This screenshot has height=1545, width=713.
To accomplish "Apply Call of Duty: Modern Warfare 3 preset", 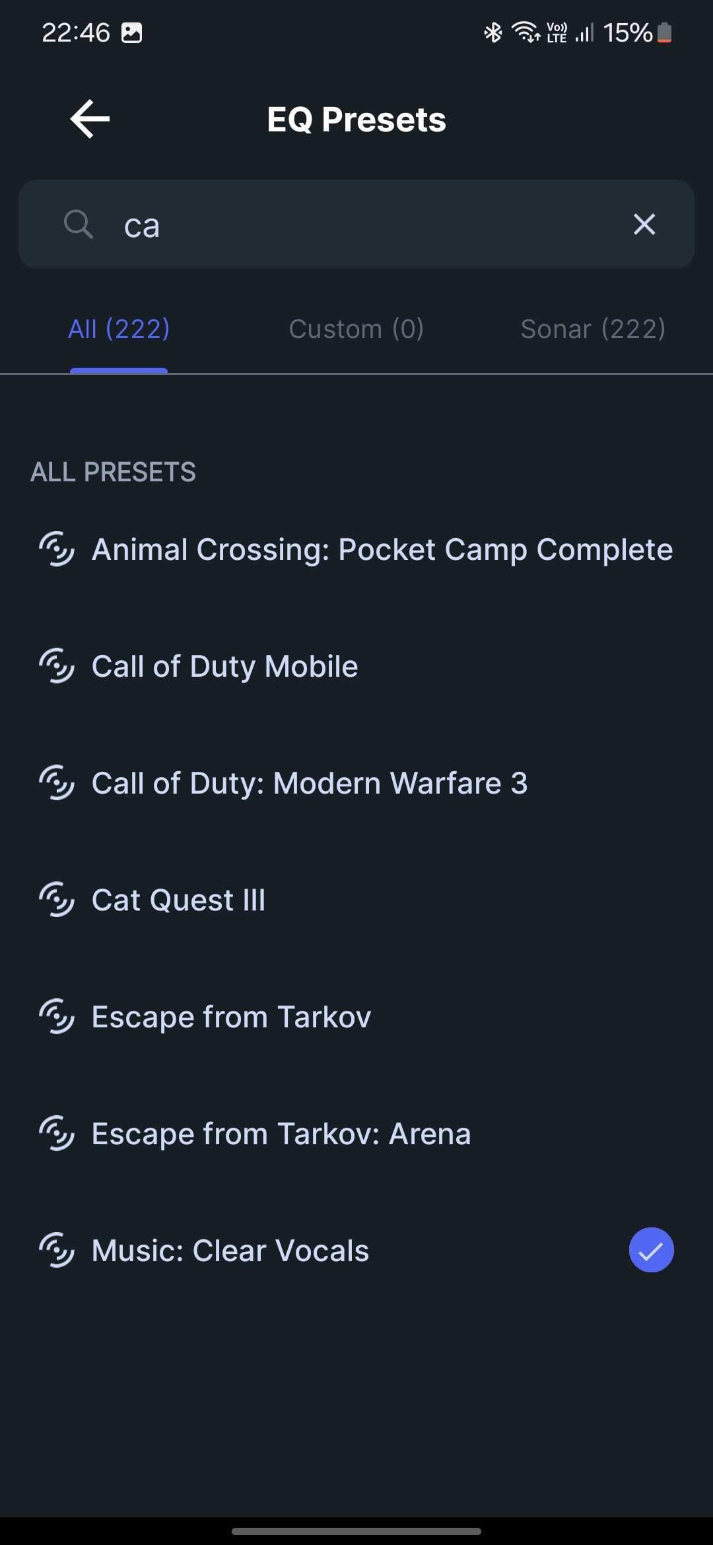I will coord(356,783).
